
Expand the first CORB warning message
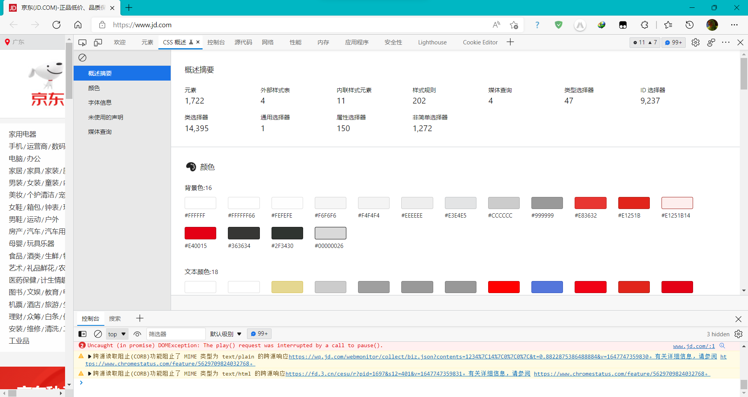coord(90,357)
